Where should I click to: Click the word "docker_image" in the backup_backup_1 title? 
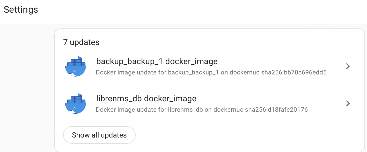tap(191, 62)
